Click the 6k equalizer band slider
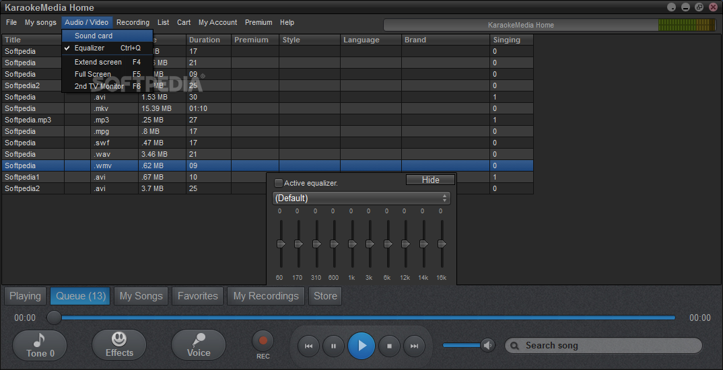 click(387, 244)
